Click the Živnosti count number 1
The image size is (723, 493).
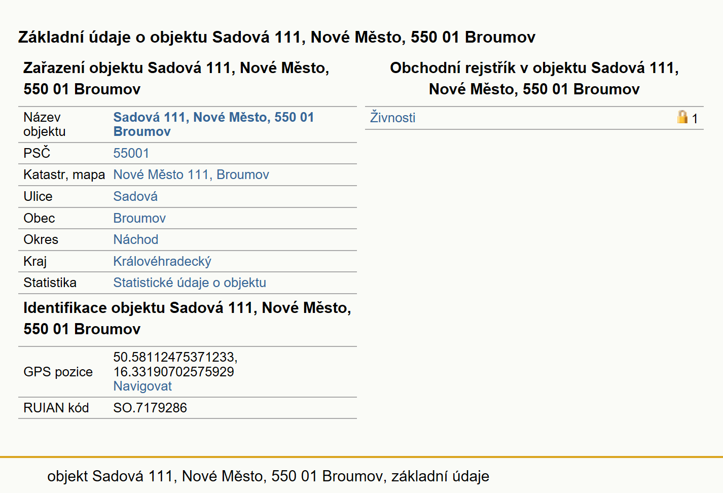point(695,119)
